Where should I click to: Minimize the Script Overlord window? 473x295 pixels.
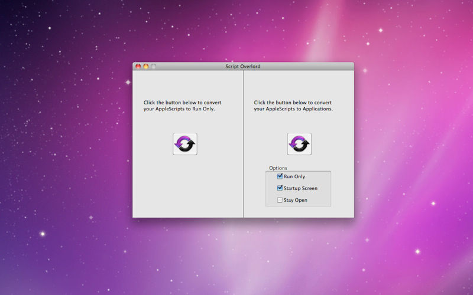pos(146,66)
